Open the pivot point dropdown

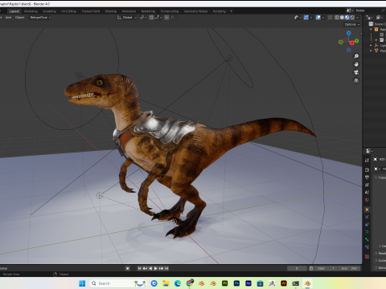pyautogui.click(x=143, y=18)
